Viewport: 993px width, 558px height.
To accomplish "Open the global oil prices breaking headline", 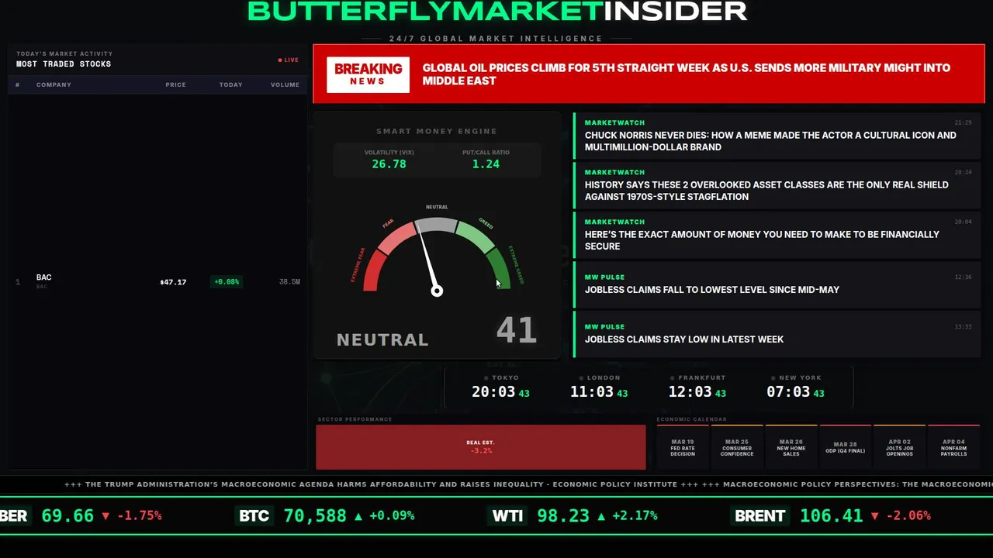I will pos(687,74).
